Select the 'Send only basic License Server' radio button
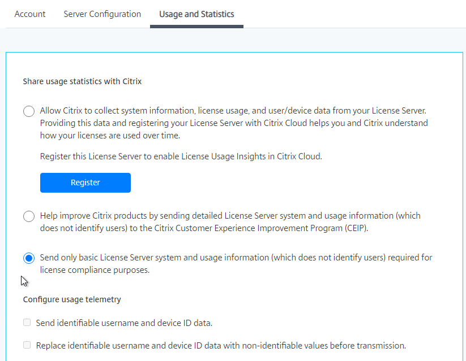Screen dimensions: 466x361 coord(29,258)
